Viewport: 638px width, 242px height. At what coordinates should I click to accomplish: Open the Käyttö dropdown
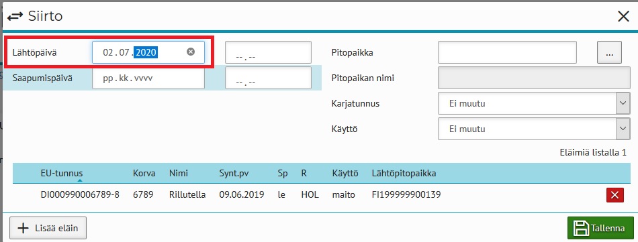(x=534, y=129)
